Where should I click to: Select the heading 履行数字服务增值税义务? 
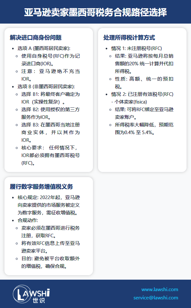click(x=41, y=187)
